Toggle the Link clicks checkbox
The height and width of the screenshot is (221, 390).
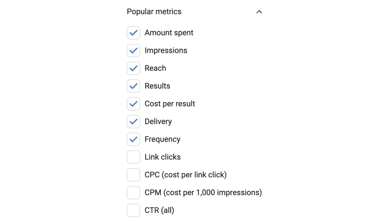pyautogui.click(x=133, y=157)
